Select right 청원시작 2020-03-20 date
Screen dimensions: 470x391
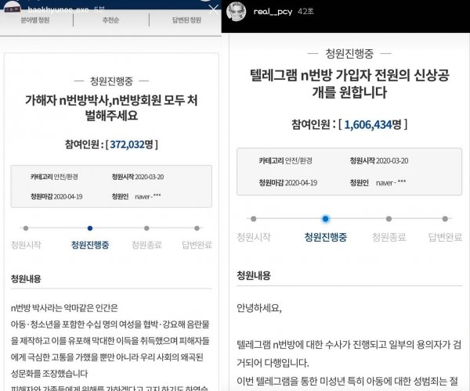click(x=379, y=160)
